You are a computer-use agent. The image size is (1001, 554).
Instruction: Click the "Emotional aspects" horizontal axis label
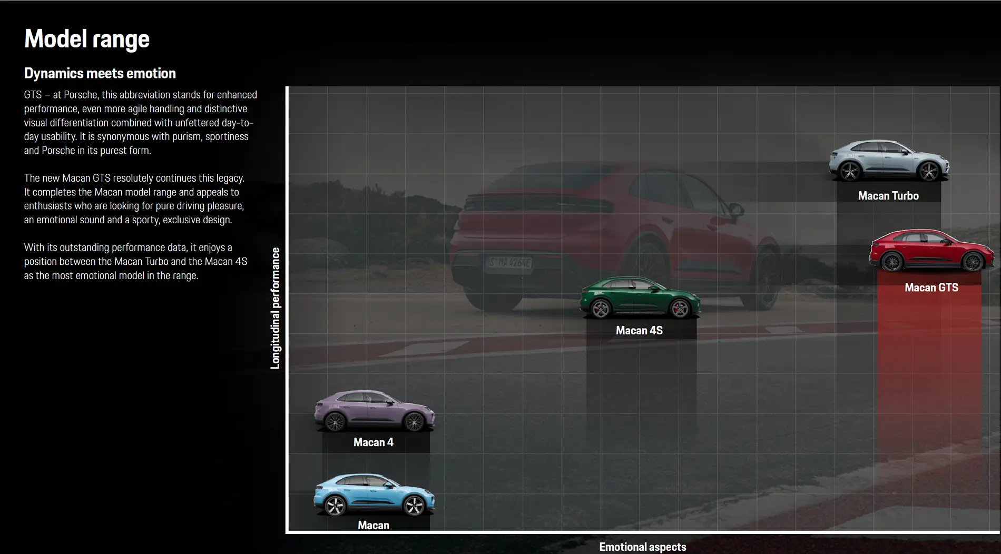point(642,547)
